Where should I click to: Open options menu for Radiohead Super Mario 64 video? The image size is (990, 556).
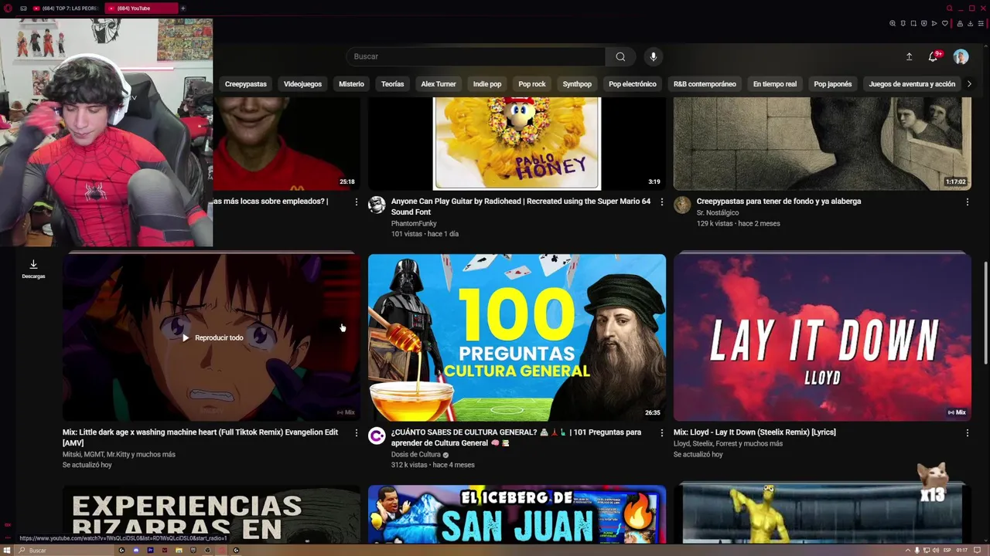point(661,202)
